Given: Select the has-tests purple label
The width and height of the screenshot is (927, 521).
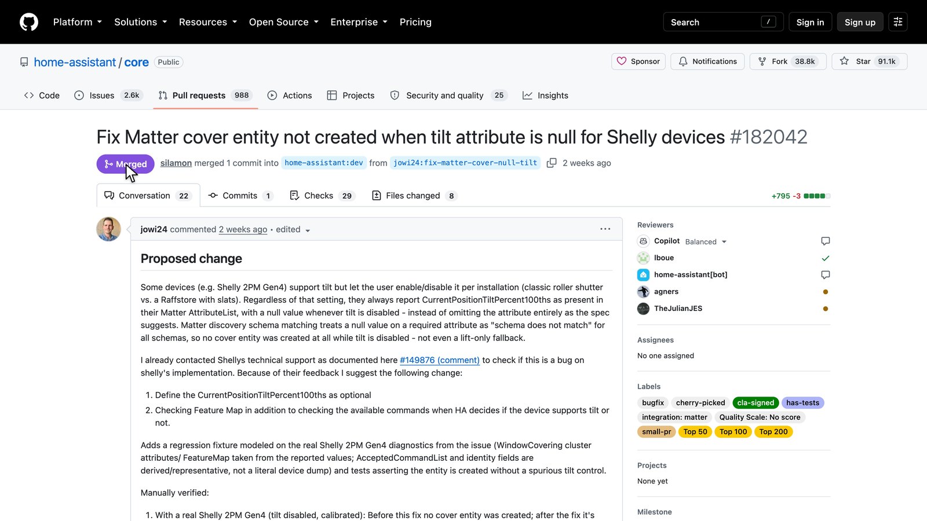Looking at the screenshot, I should coord(802,403).
